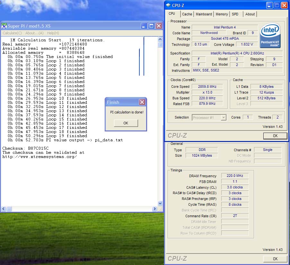Screen dimensions: 290x265
Task: Switch to the Mainboard tab in CPU-Z
Action: point(204,14)
